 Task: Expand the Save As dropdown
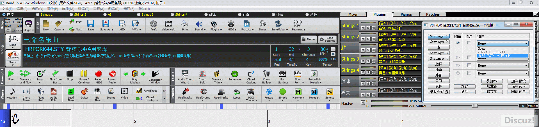pos(112,30)
